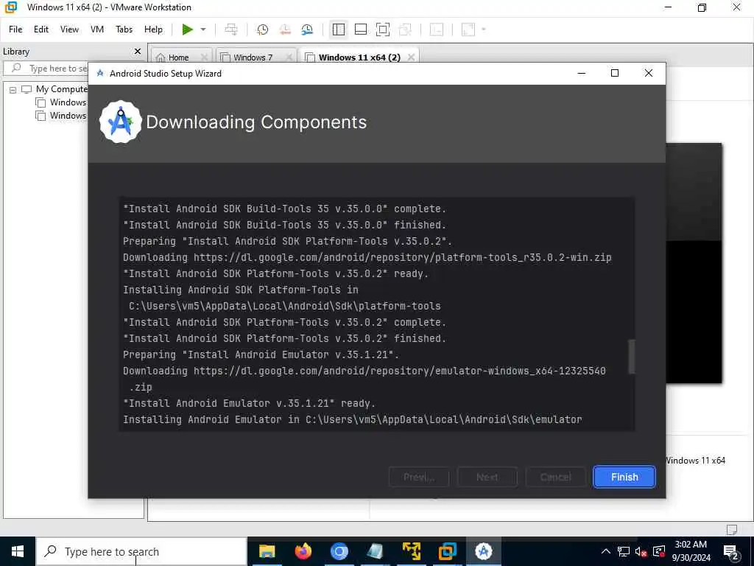Viewport: 754px width, 566px height.
Task: Click the vertical scrollbar thumb in the install log
Action: coord(631,357)
